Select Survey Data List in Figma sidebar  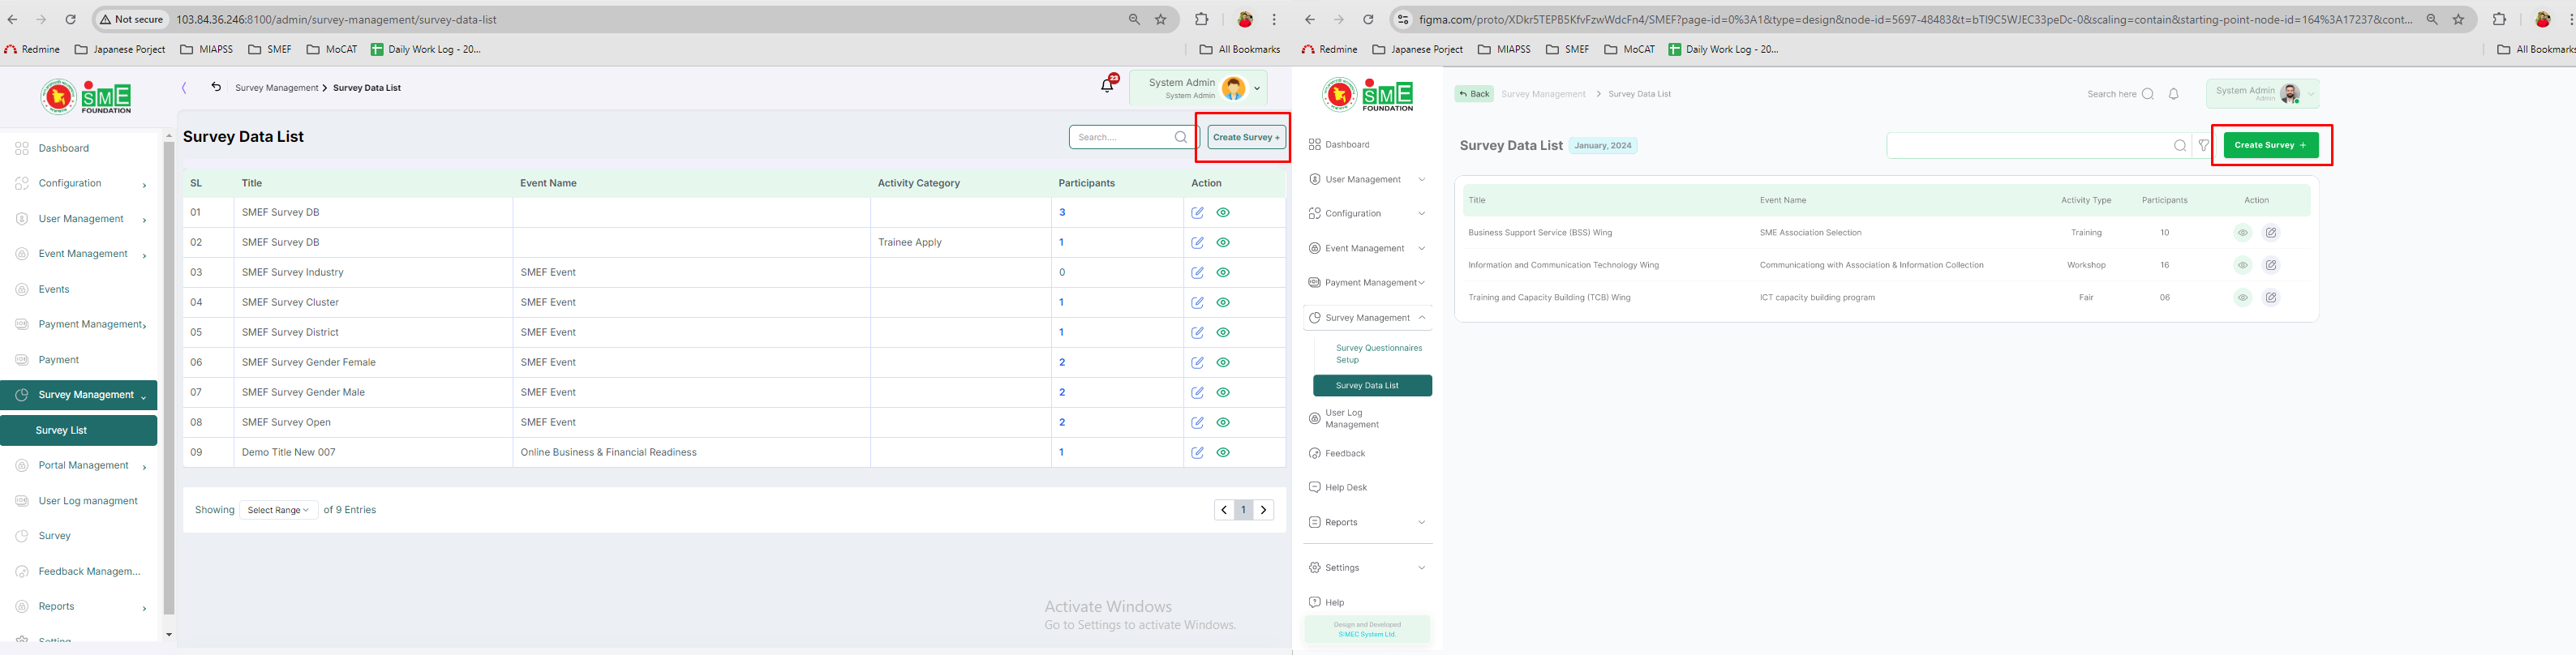[x=1372, y=386]
